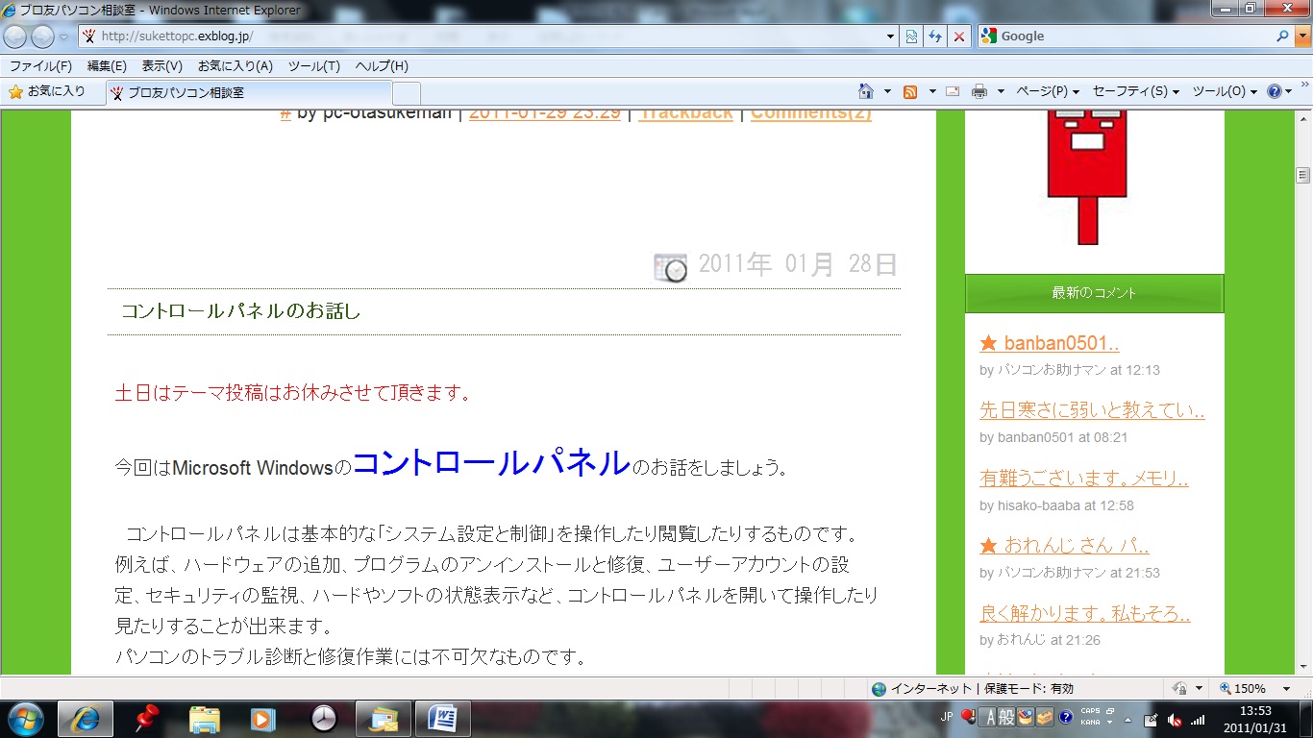The height and width of the screenshot is (738, 1313).
Task: Open the red pushpin taskbar app
Action: (x=146, y=718)
